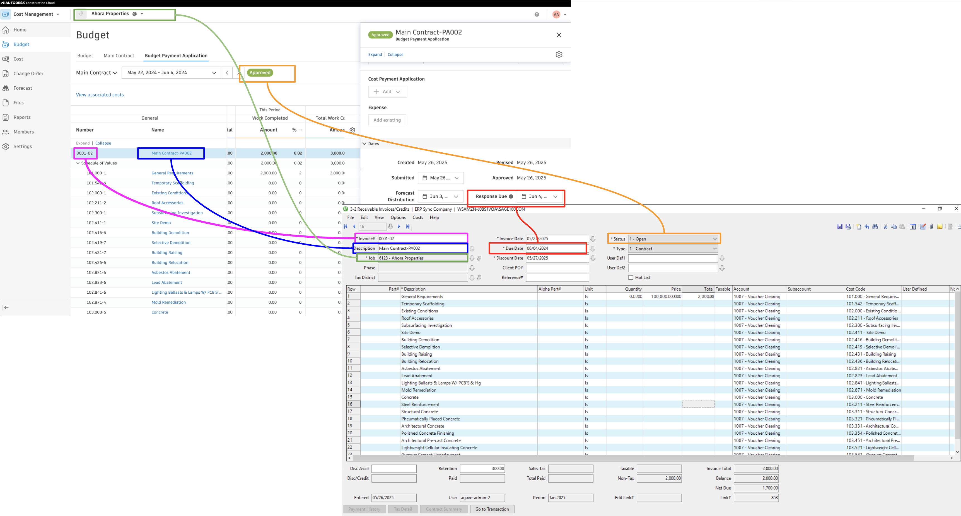Collapse the Dates section

point(364,143)
